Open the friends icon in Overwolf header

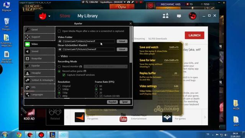click(x=165, y=16)
